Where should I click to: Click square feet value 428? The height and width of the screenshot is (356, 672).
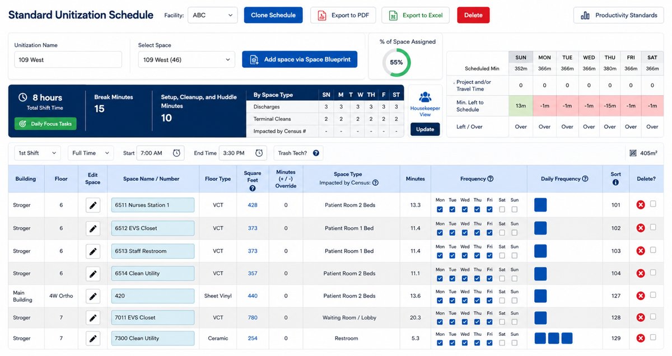(253, 205)
